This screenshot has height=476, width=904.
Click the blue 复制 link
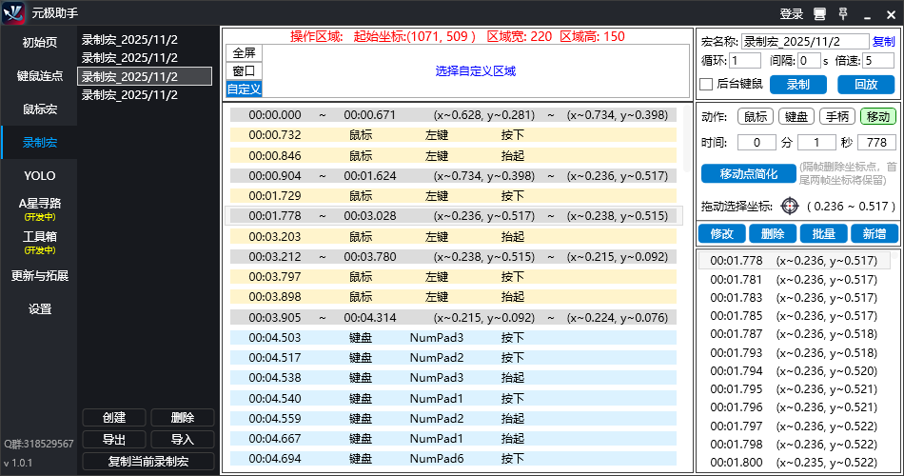click(883, 42)
